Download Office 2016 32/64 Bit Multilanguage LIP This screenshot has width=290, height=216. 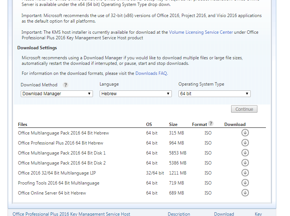245,173
